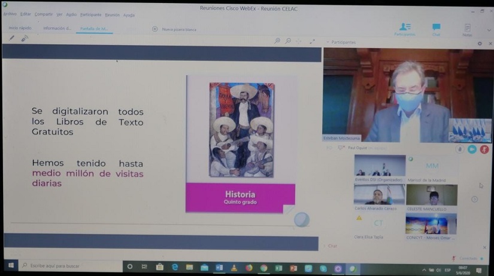Switch to the Inicio rápido tab

(x=20, y=28)
